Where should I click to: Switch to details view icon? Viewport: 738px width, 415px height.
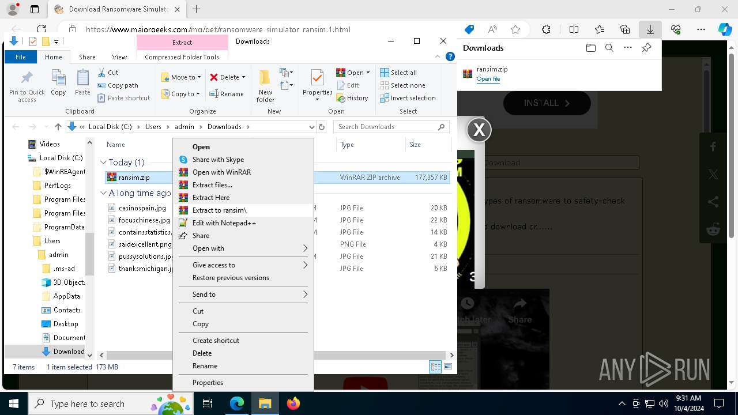(435, 367)
